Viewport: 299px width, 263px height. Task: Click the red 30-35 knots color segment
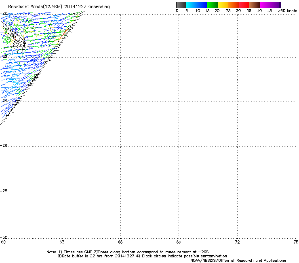pyautogui.click(x=244, y=5)
